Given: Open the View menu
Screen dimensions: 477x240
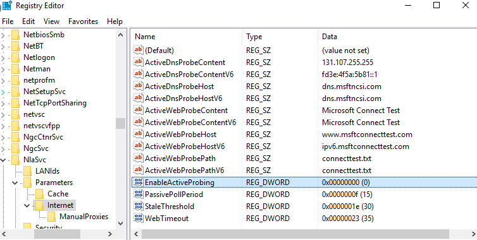Looking at the screenshot, I should (x=51, y=21).
